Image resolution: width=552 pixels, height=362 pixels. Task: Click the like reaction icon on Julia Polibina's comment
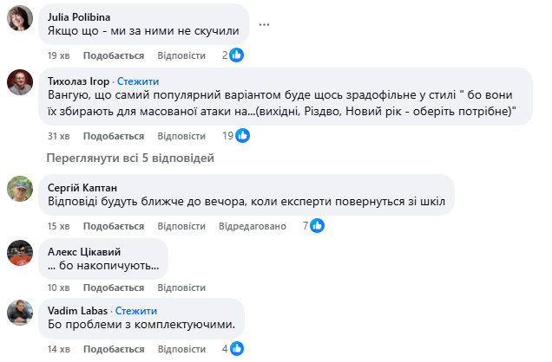click(236, 55)
